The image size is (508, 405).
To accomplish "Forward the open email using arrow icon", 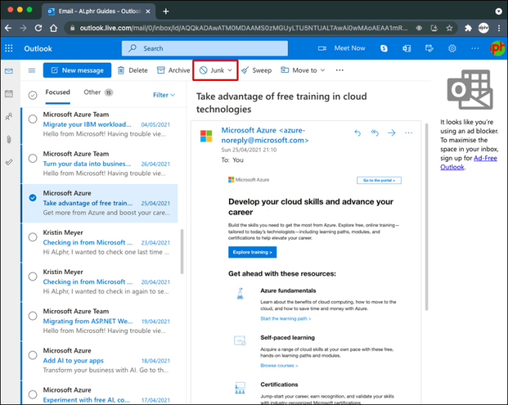I will (x=392, y=133).
